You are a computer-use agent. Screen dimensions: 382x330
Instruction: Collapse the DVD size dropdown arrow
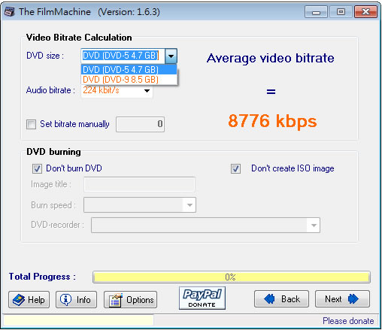tap(171, 56)
